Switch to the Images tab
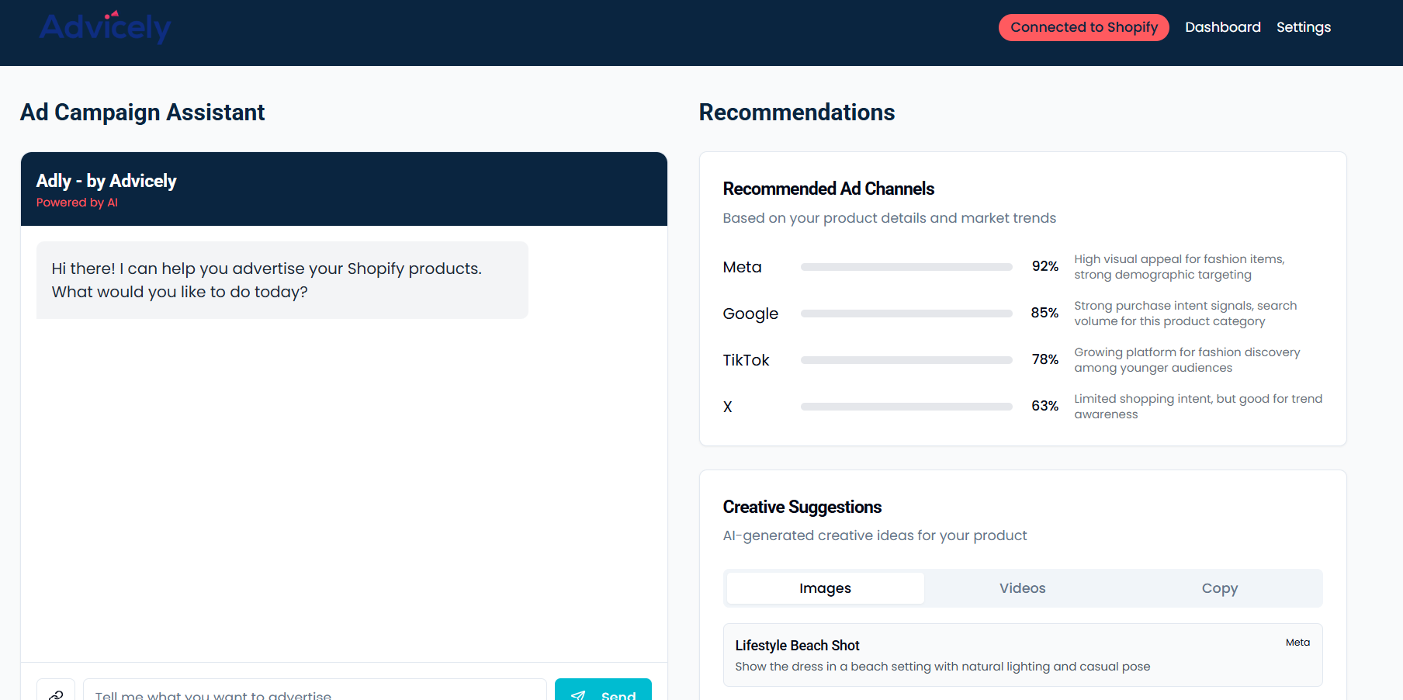 coord(825,588)
